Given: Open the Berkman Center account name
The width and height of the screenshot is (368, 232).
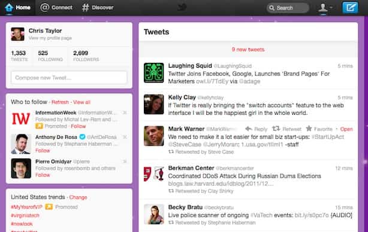Looking at the screenshot, I should [191, 168].
